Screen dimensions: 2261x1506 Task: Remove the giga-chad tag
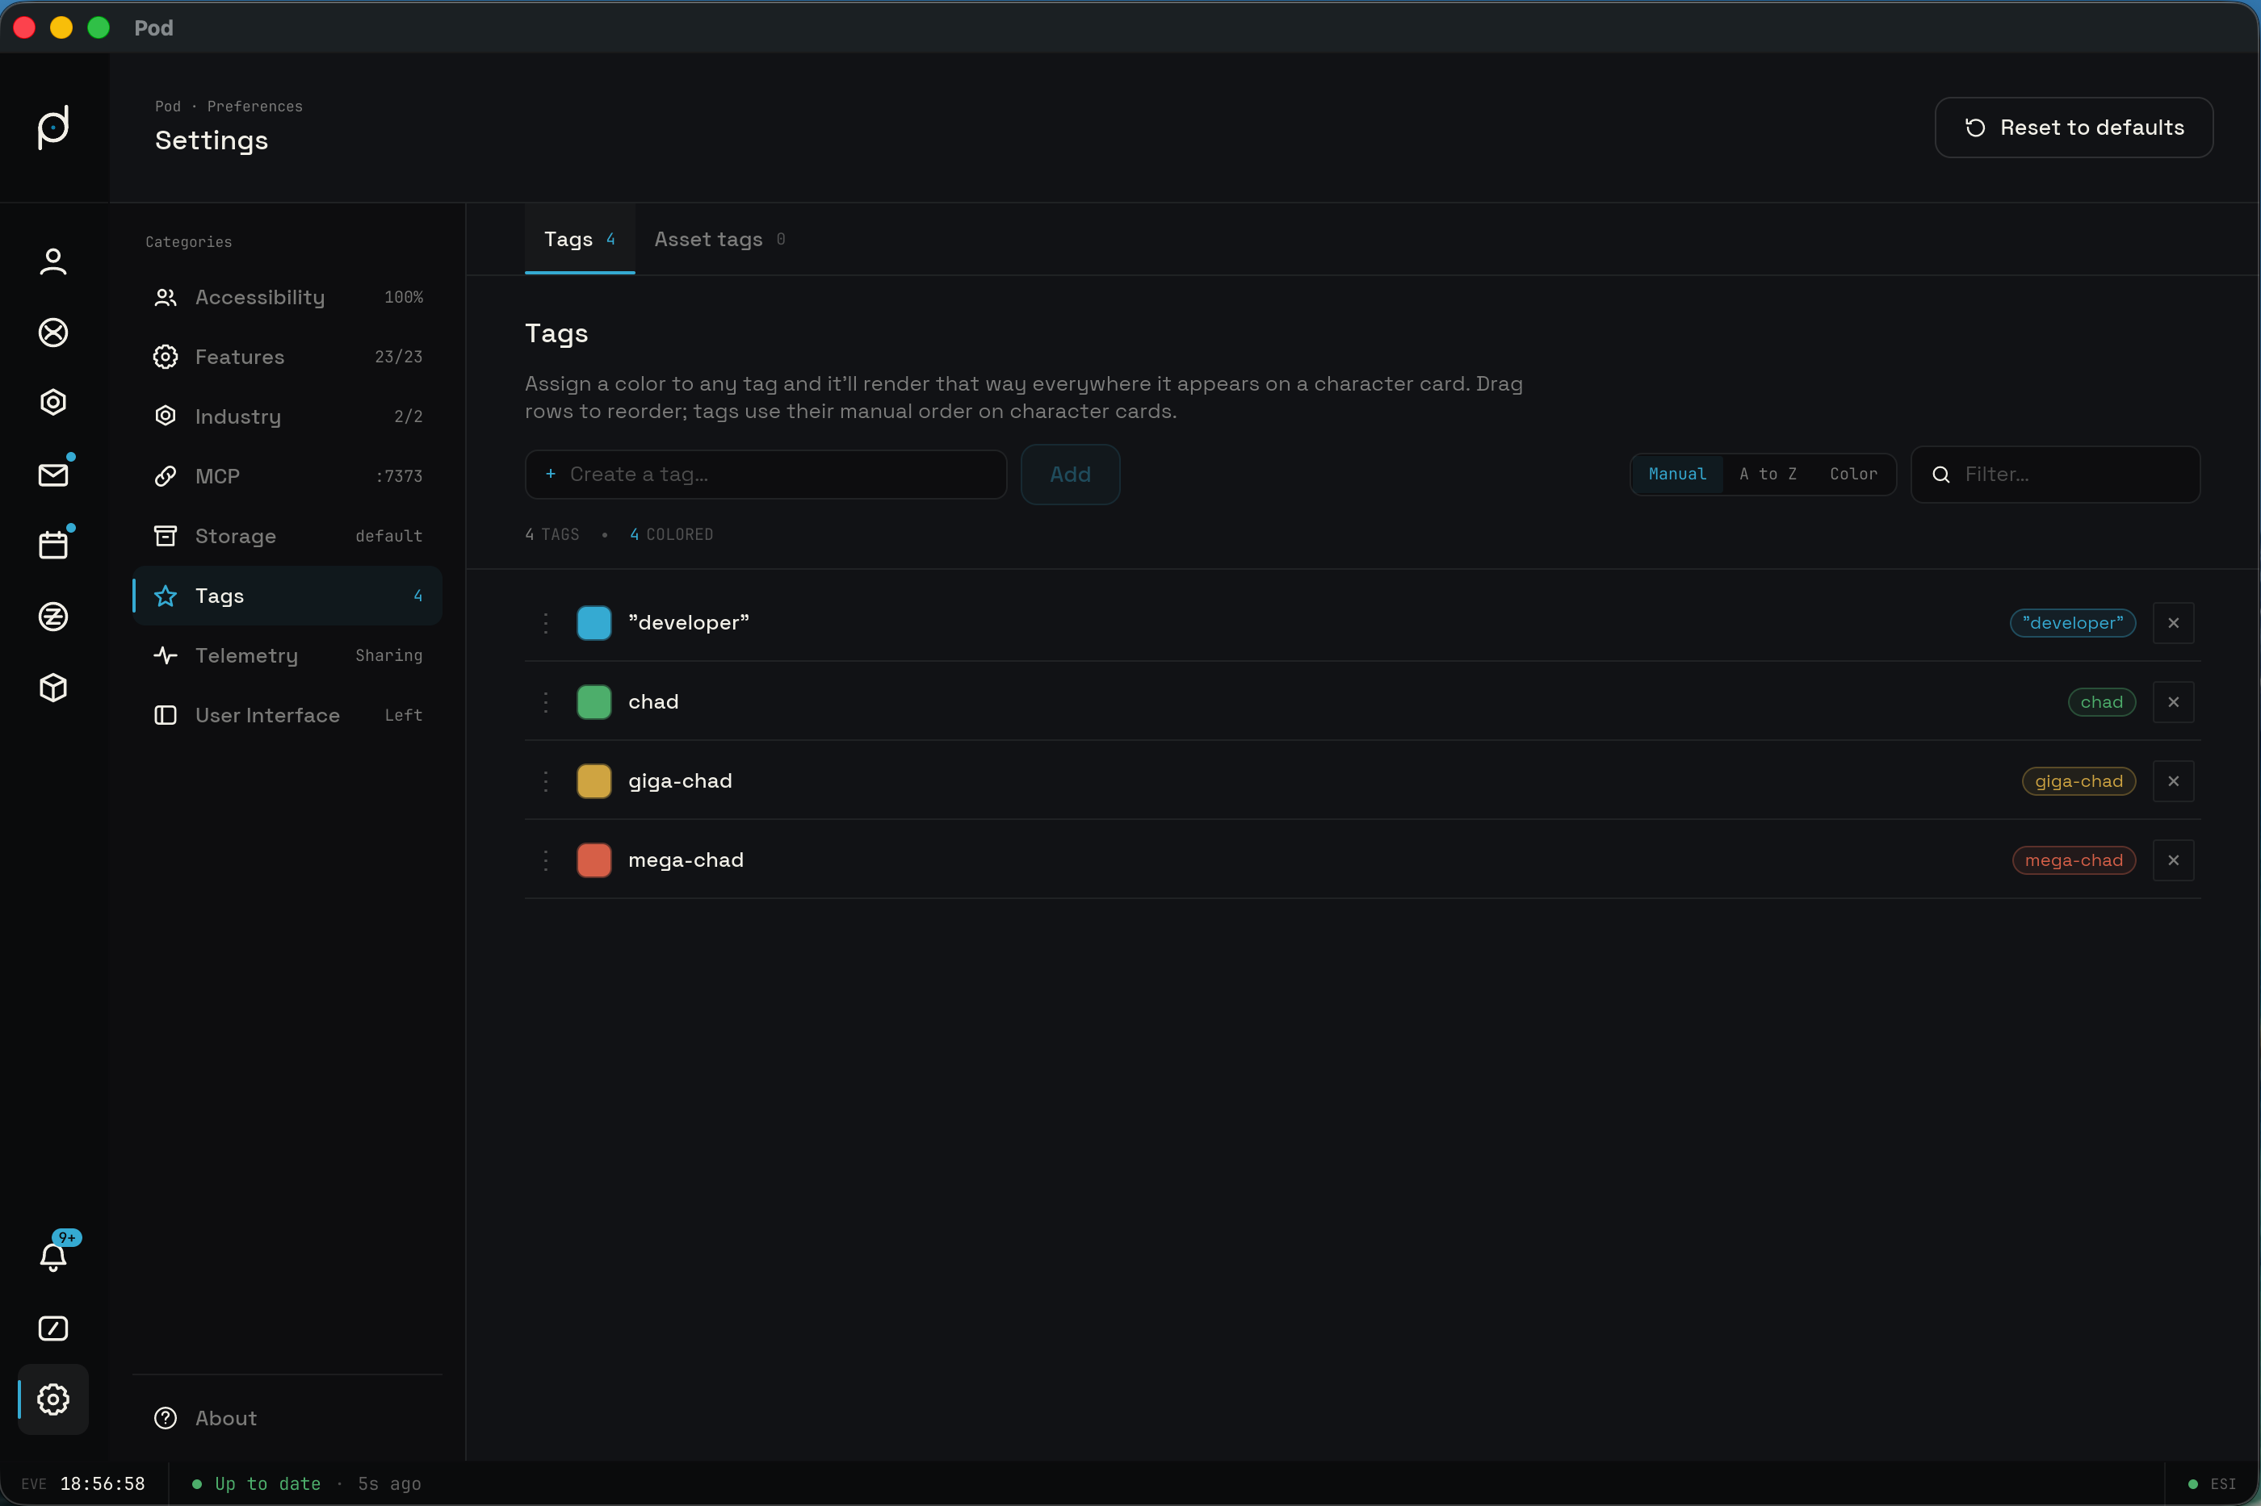coord(2173,781)
